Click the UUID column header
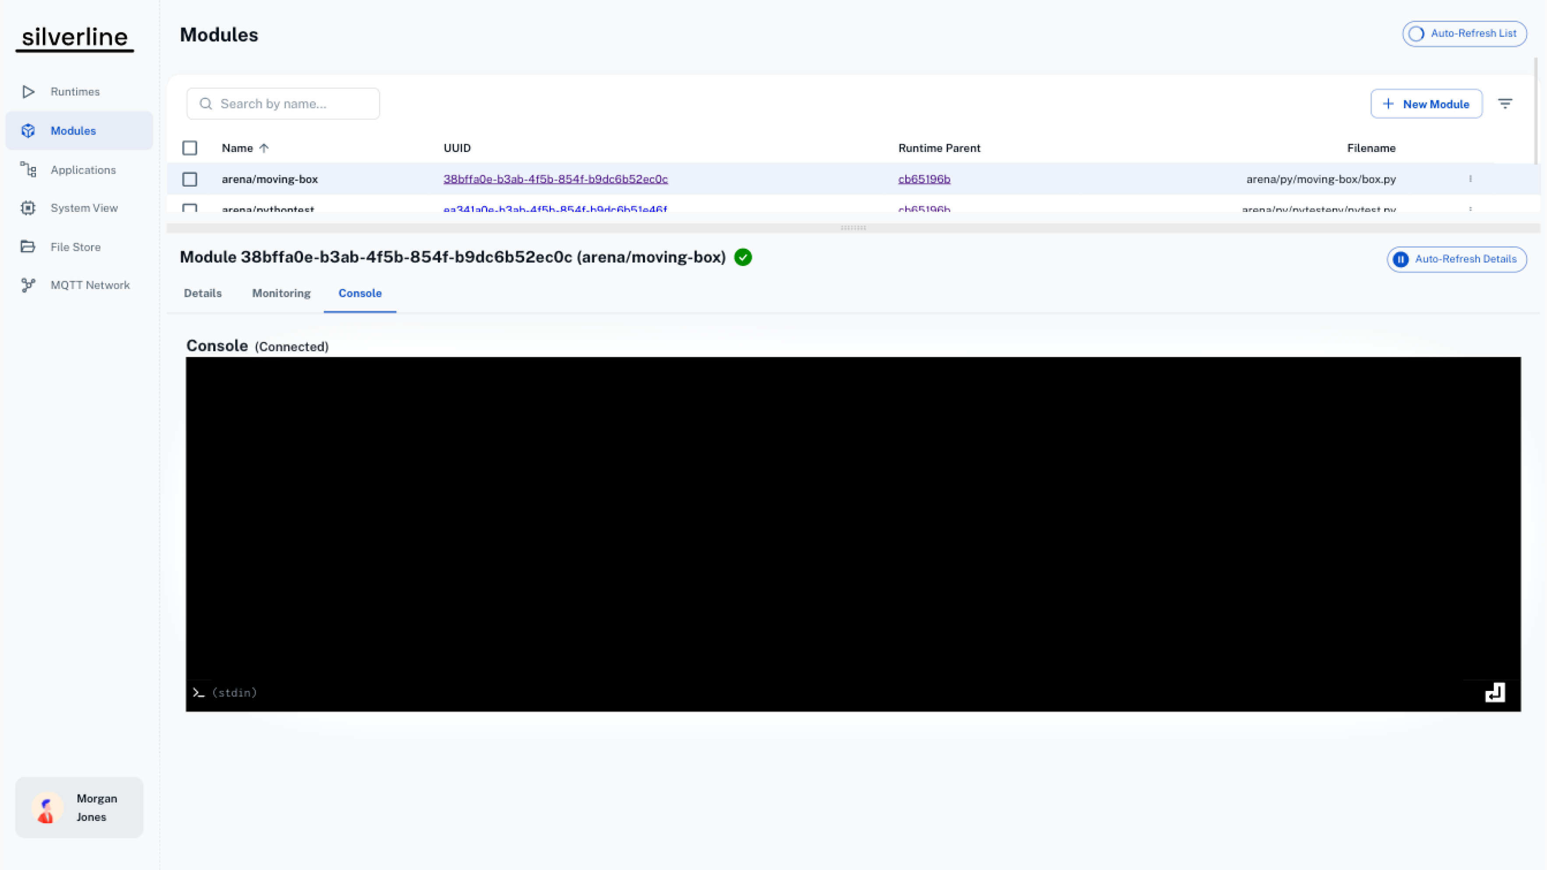The image size is (1547, 870). point(457,148)
